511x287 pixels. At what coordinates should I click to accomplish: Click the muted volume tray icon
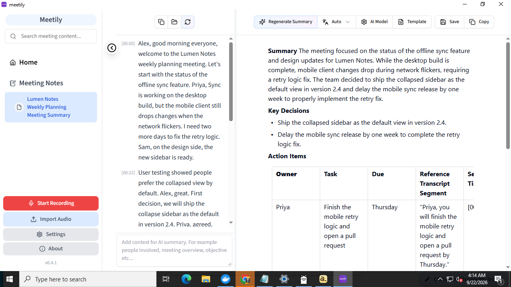459,279
